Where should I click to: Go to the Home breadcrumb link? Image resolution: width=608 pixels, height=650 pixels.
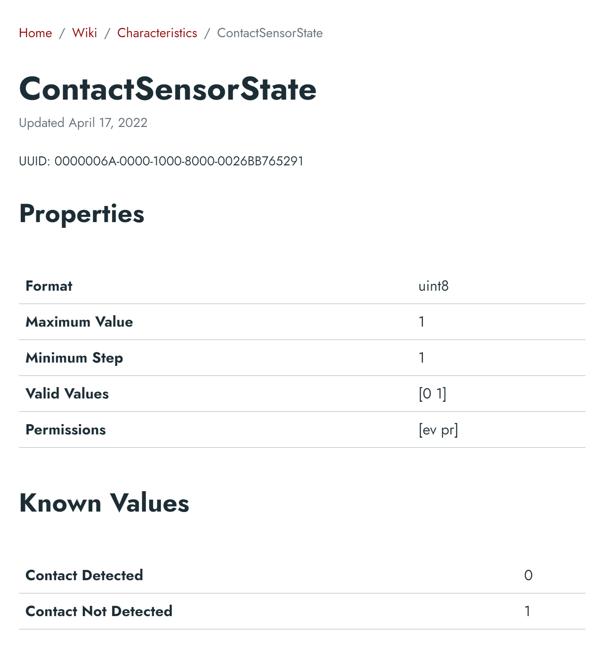tap(36, 33)
